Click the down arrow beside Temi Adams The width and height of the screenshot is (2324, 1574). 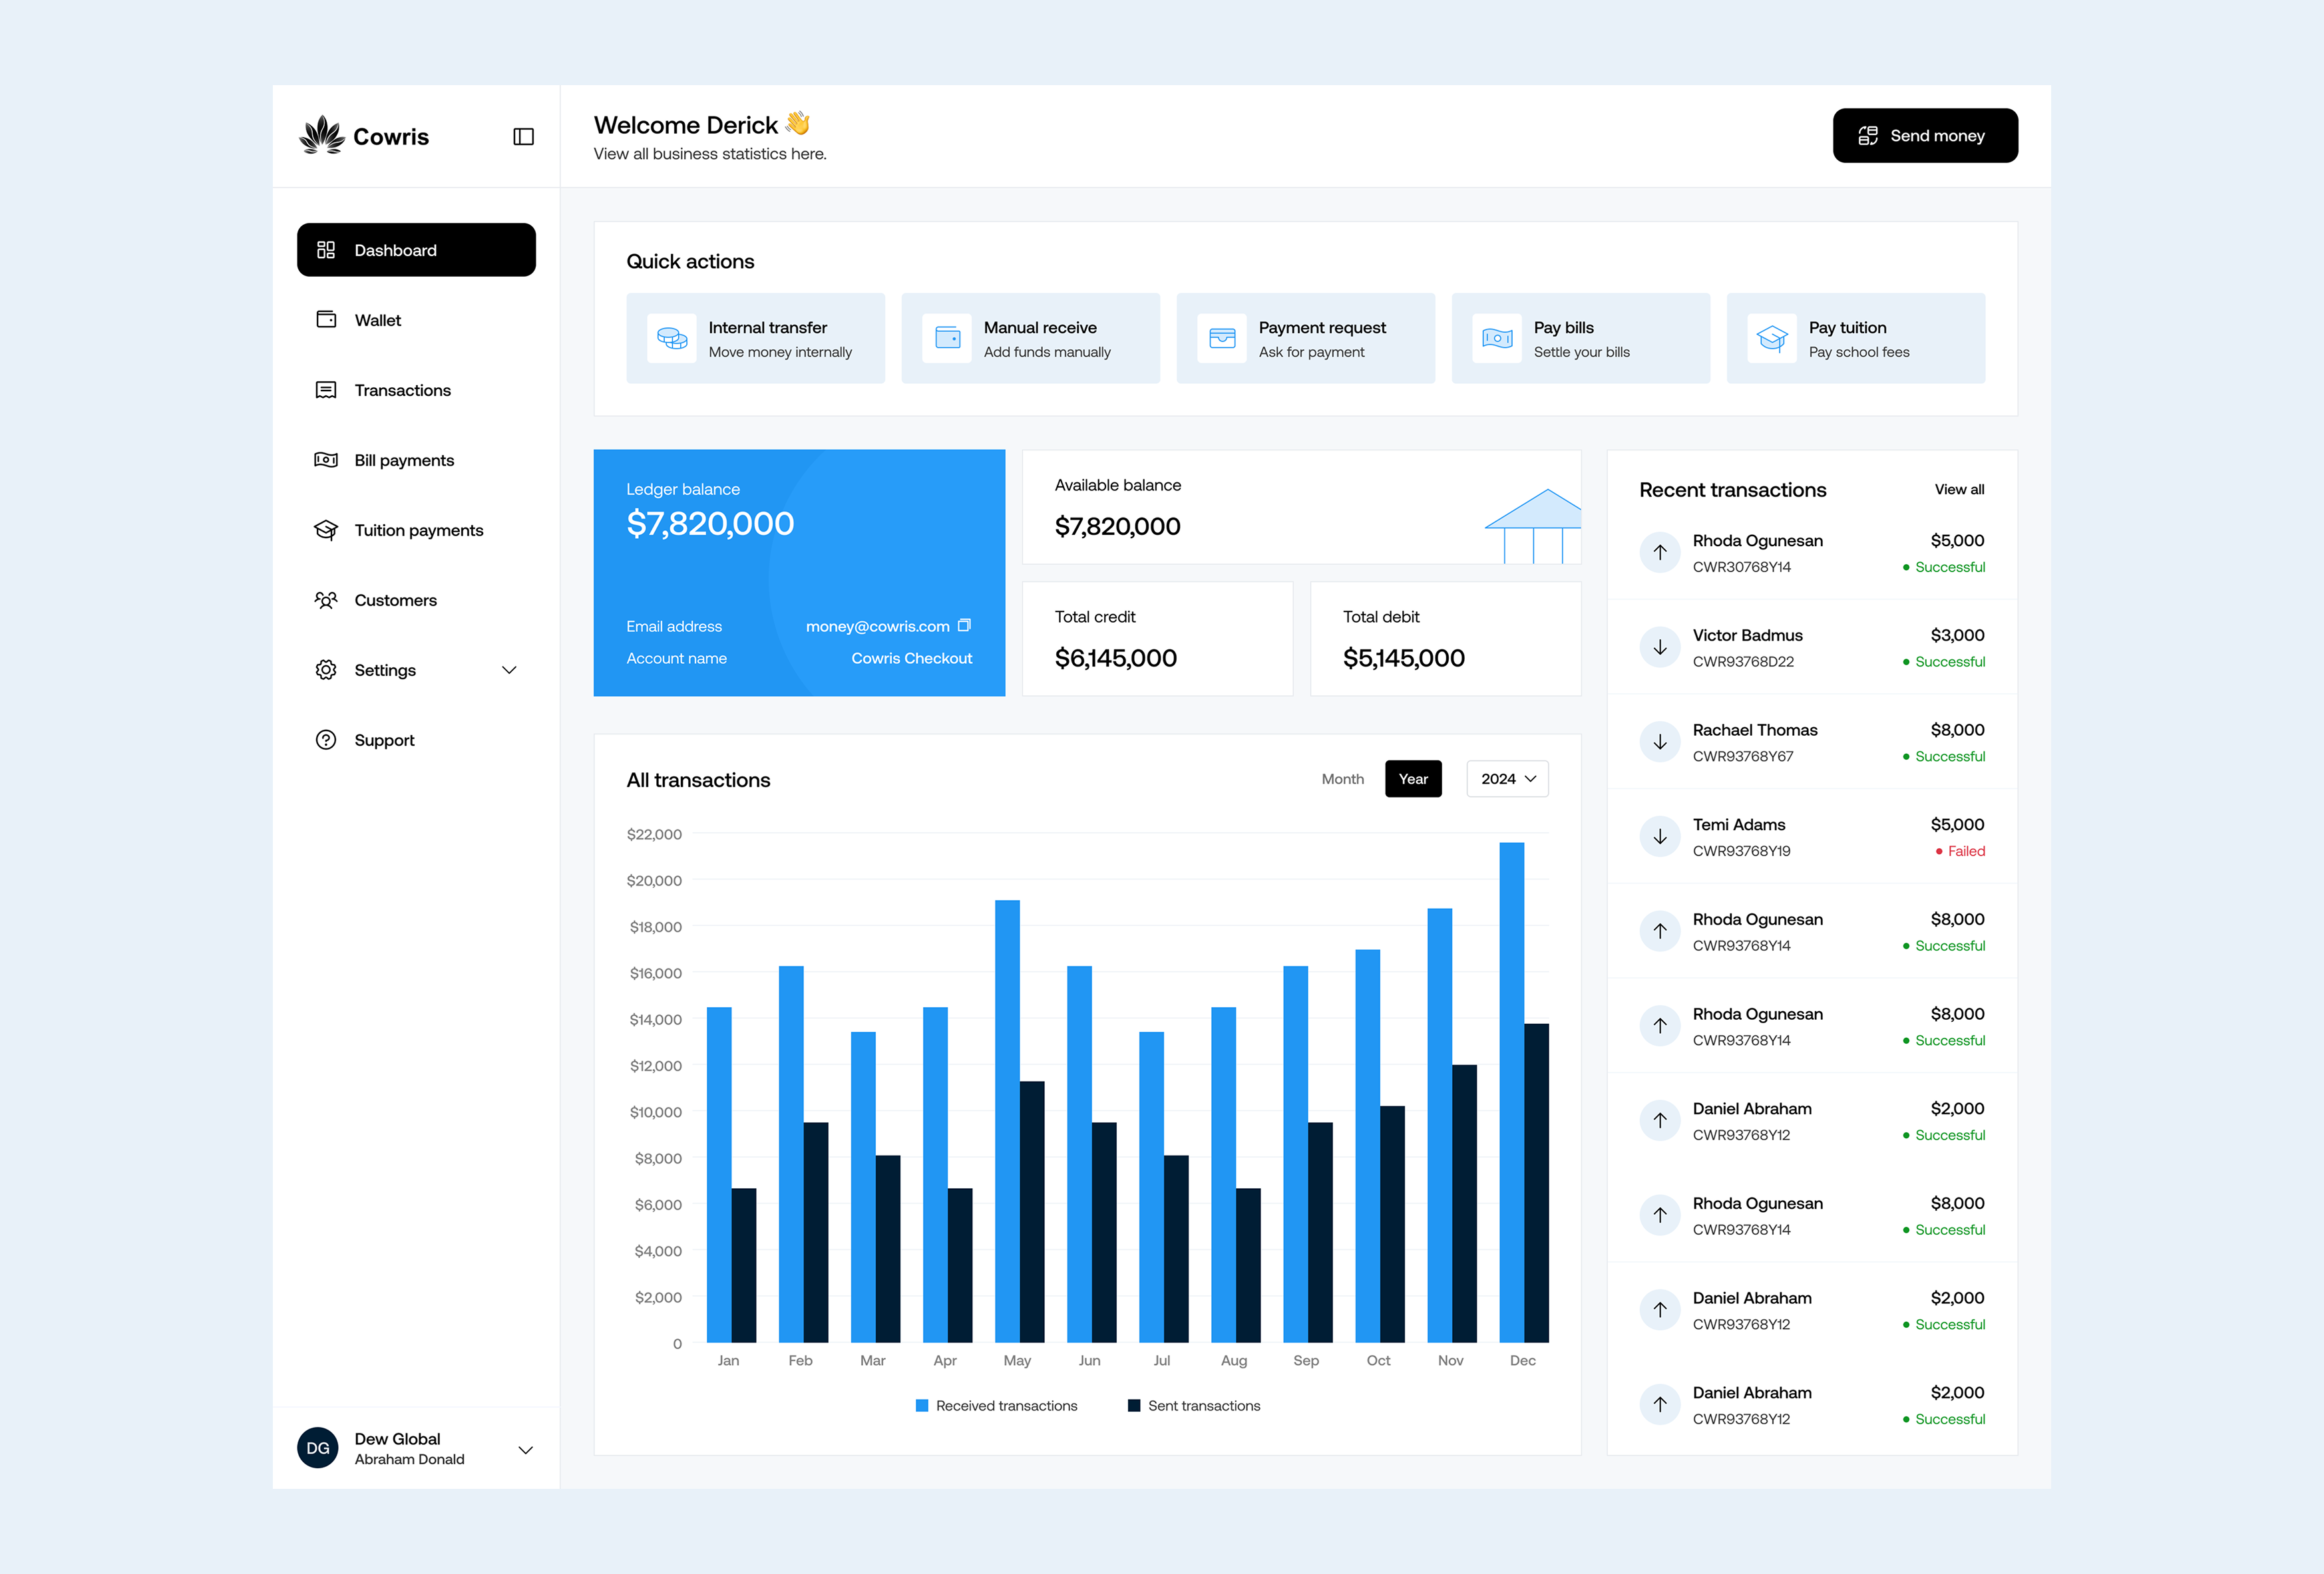coord(1660,836)
